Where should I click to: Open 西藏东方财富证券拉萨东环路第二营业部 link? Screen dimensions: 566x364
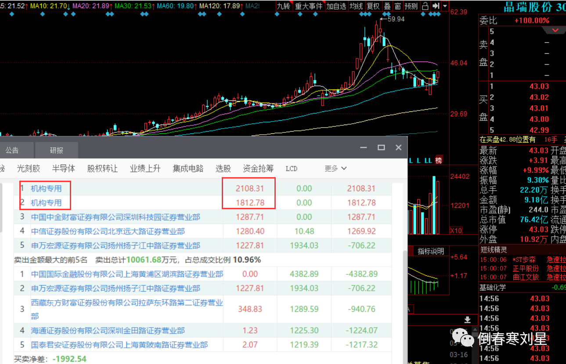point(127,309)
